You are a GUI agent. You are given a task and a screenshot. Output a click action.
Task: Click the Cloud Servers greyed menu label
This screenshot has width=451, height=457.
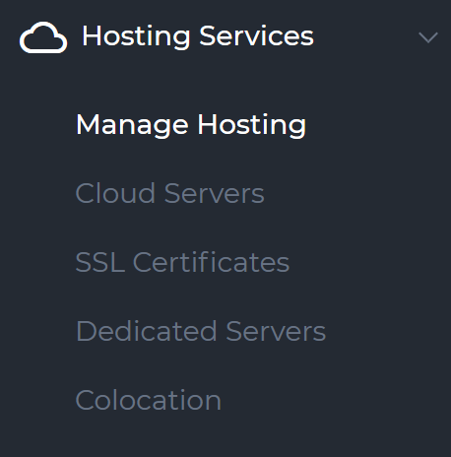coord(169,193)
